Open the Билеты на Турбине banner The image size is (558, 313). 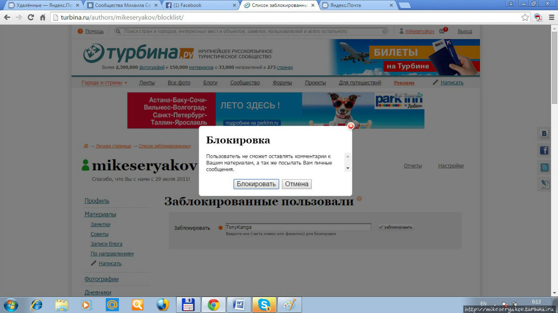click(x=405, y=57)
